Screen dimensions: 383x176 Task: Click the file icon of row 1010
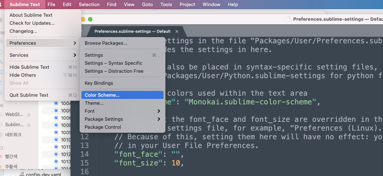click(x=56, y=140)
